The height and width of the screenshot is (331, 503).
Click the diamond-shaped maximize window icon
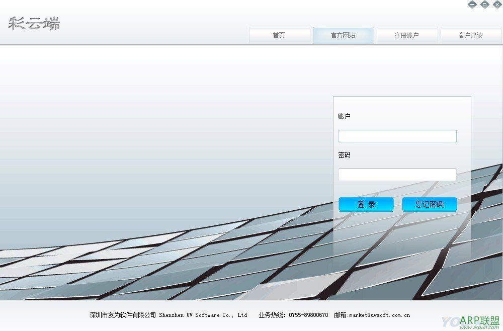[x=485, y=5]
